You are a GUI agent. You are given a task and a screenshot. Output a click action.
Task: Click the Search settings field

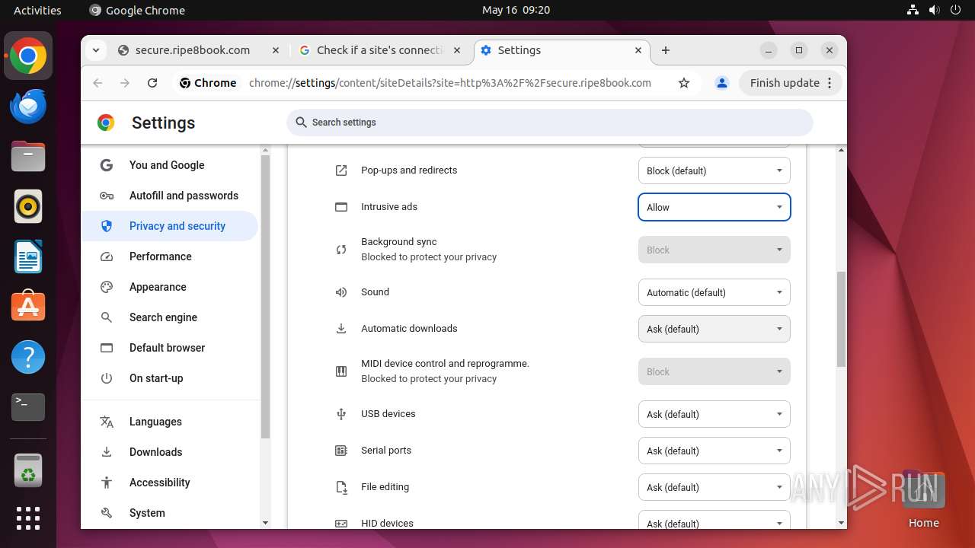coord(550,123)
